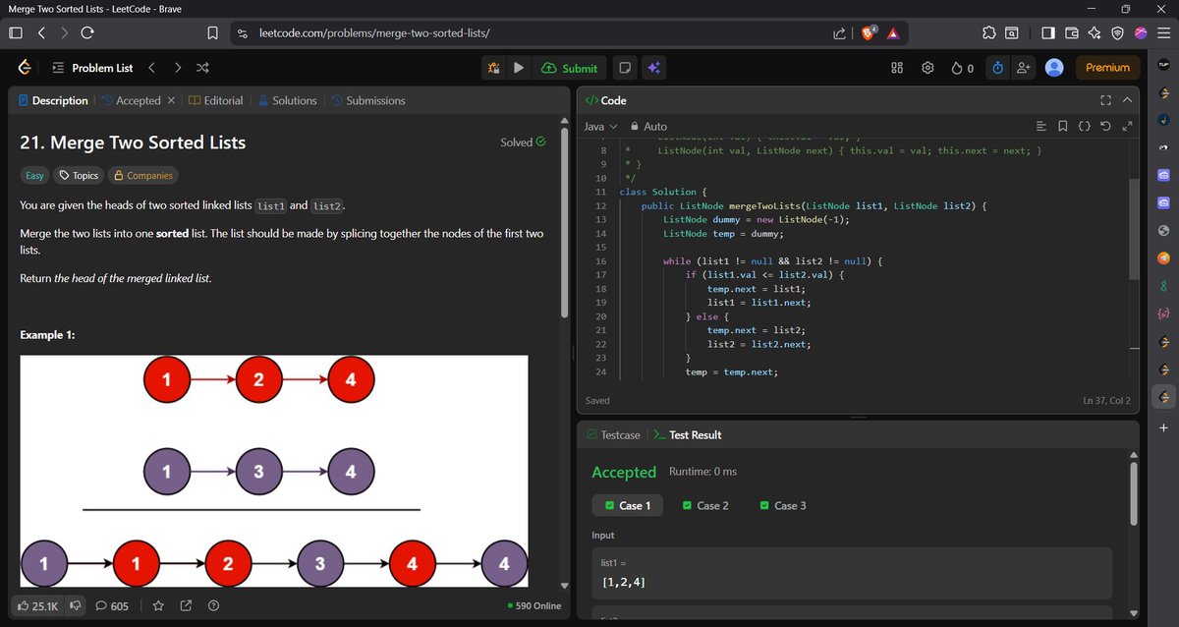Open the help question-mark icon
Image resolution: width=1179 pixels, height=627 pixels.
point(213,605)
